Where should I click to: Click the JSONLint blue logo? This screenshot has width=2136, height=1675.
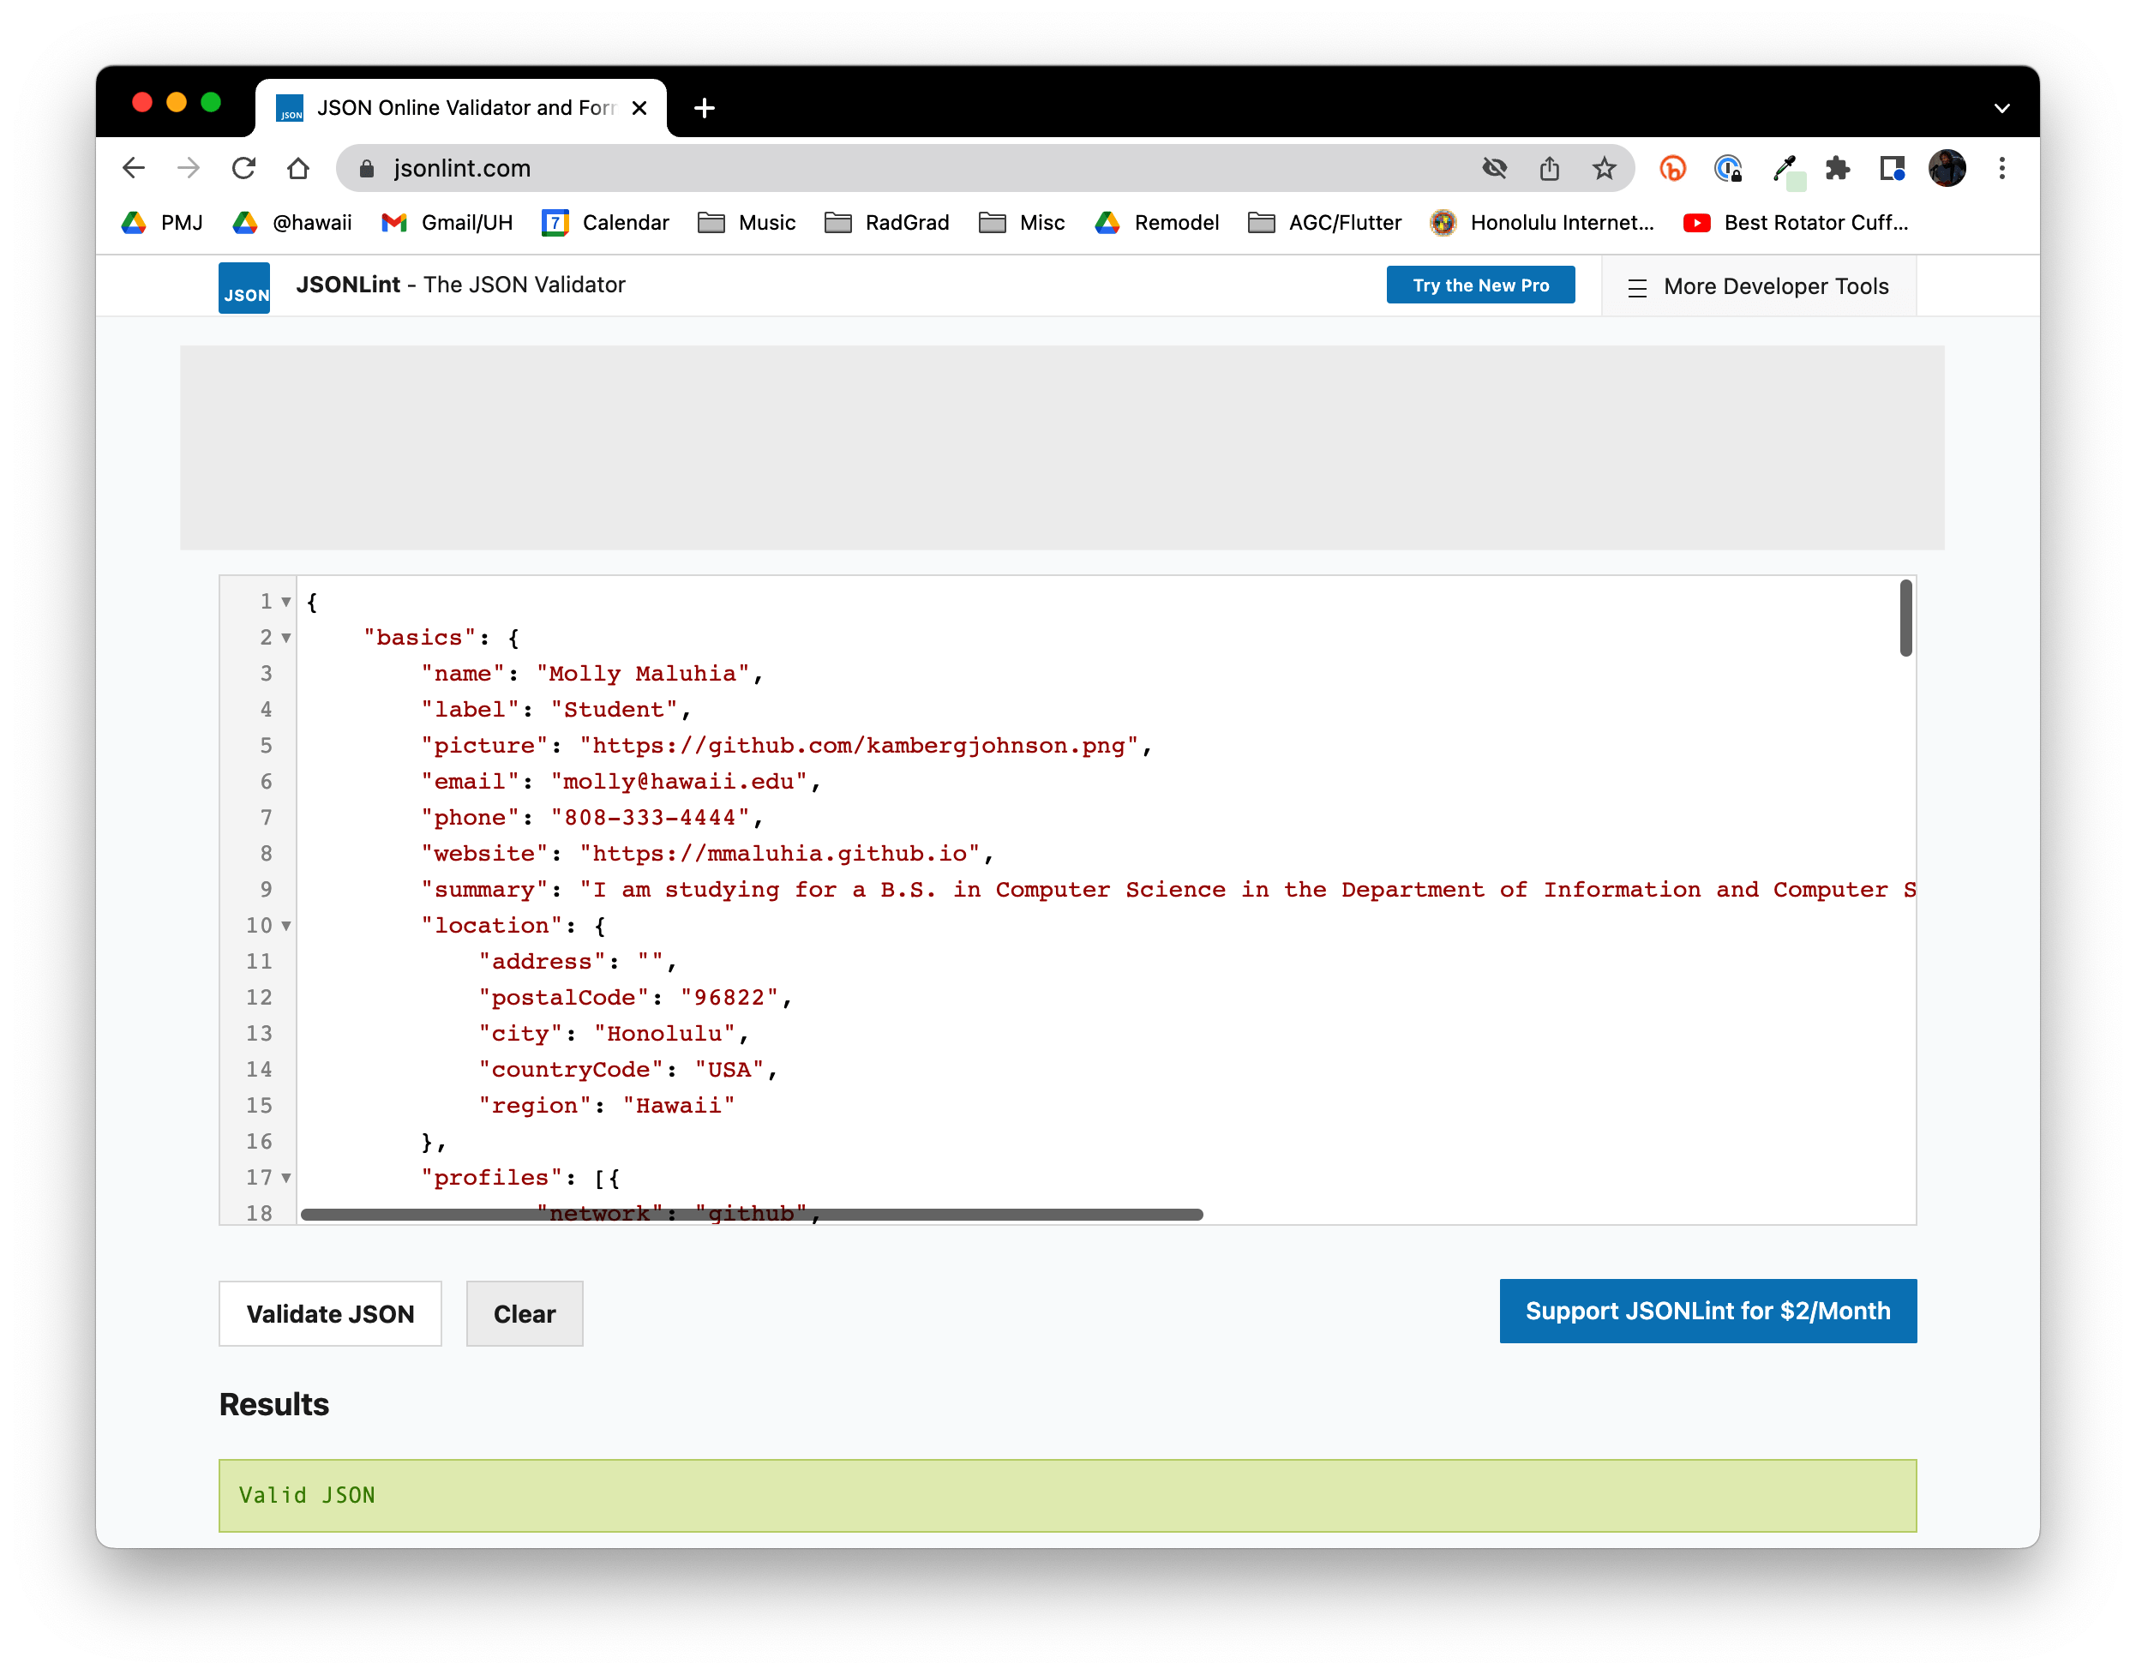point(244,287)
